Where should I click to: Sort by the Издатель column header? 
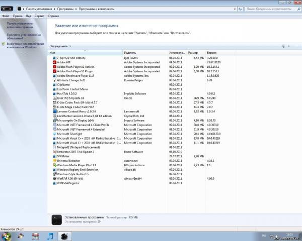pyautogui.click(x=145, y=53)
